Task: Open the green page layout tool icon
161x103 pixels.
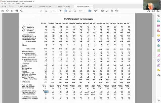Action: (158, 50)
